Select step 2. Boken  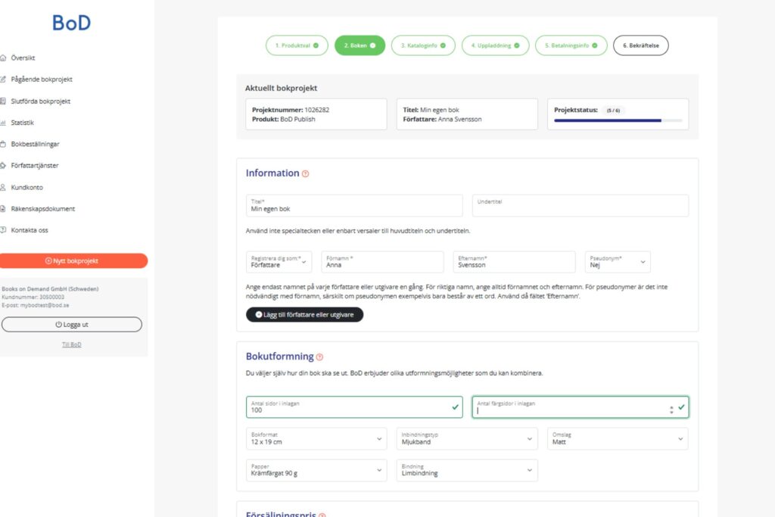pos(359,45)
